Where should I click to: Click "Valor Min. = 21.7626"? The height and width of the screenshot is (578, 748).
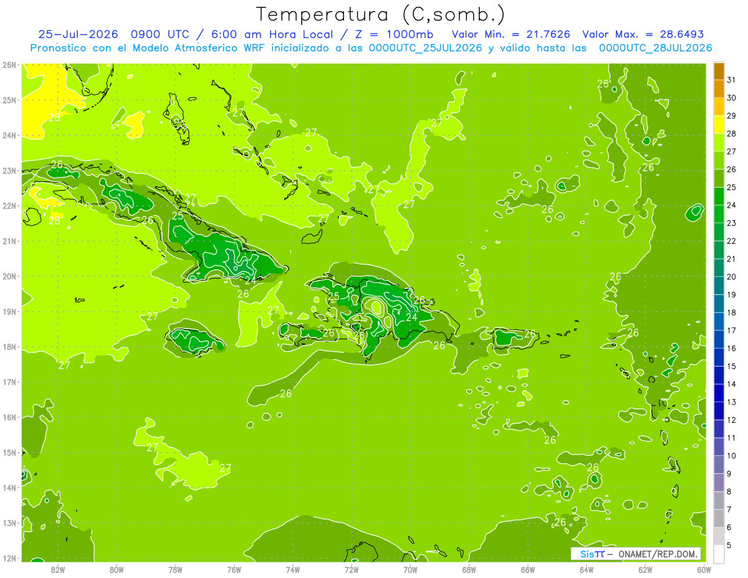[512, 34]
